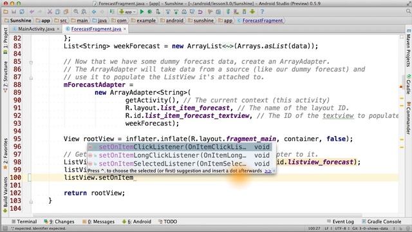
Task: Open the 0: Messages tool tab
Action: point(98,222)
